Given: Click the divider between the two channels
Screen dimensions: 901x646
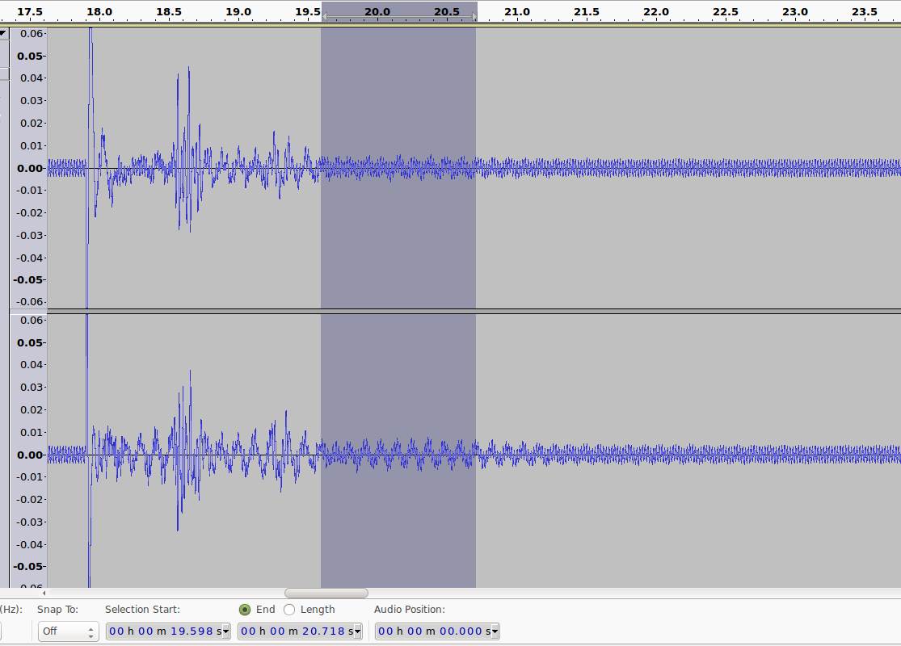Looking at the screenshot, I should pyautogui.click(x=474, y=311).
